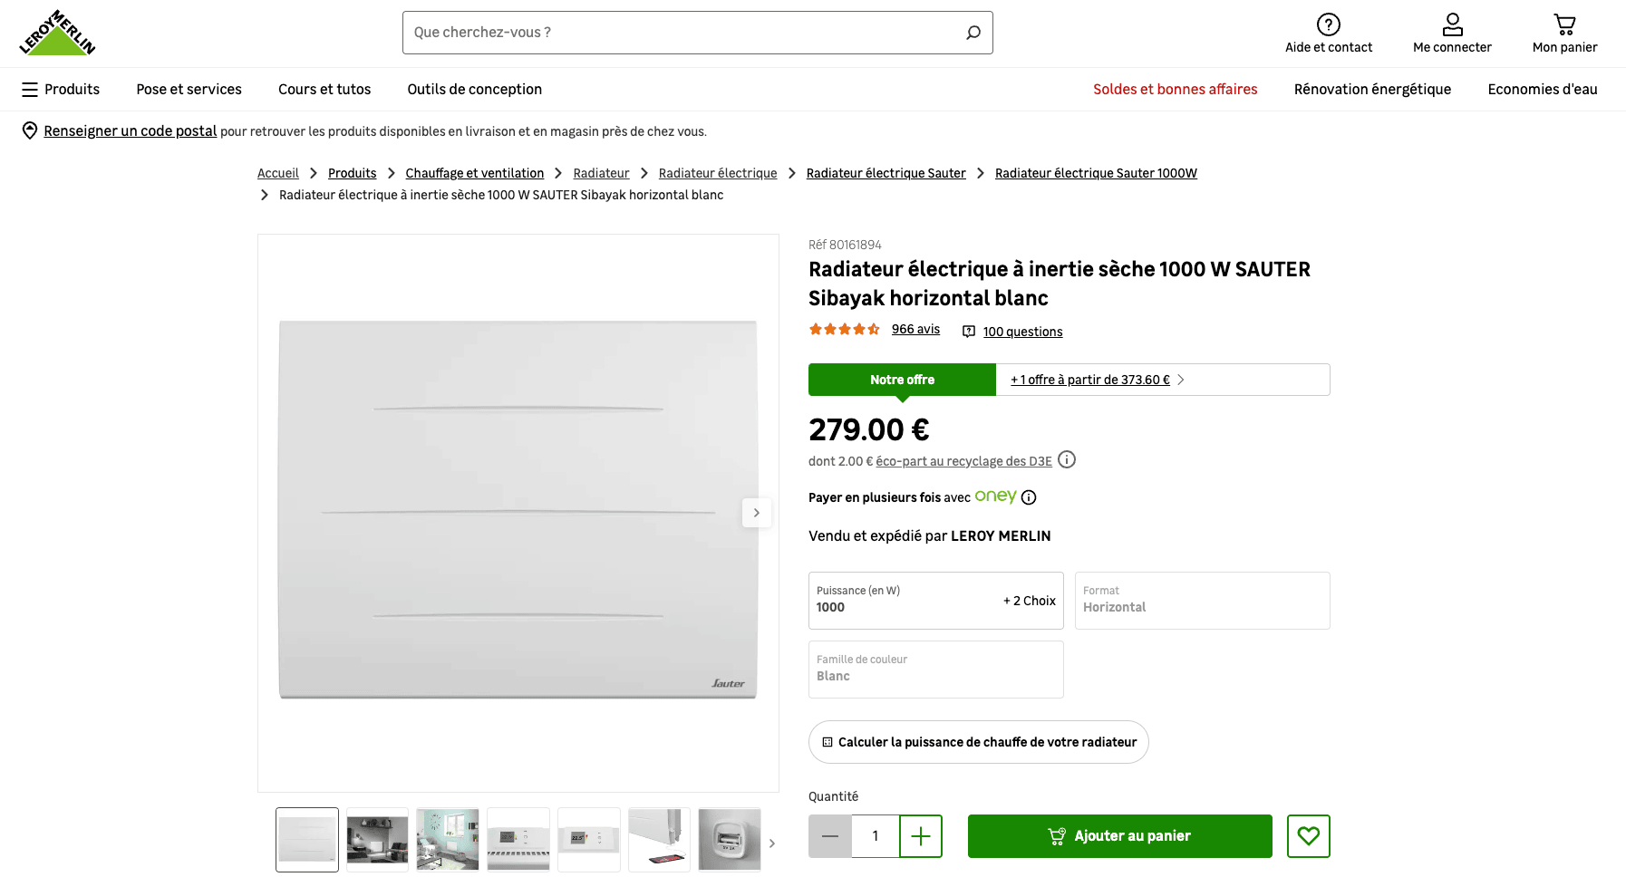1626x877 pixels.
Task: Open Aide et contact help icon
Action: click(1328, 24)
